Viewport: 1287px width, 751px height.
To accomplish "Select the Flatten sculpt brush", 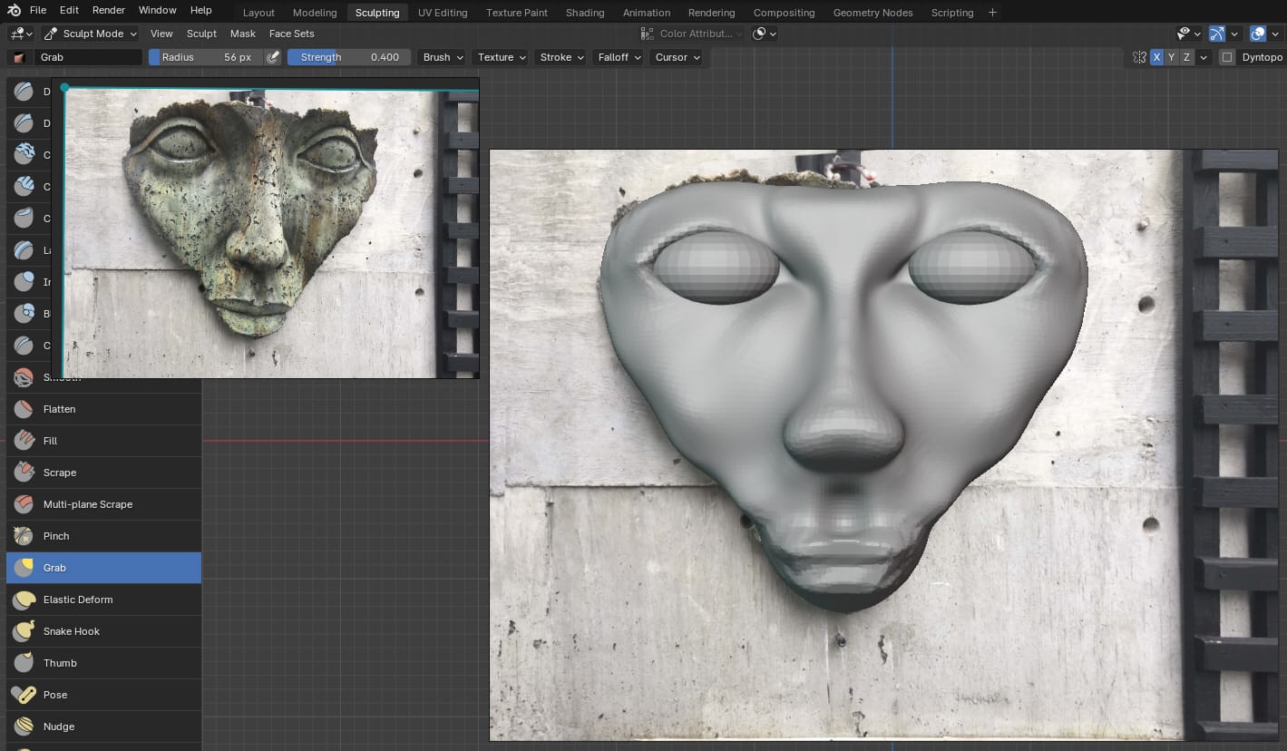I will click(x=59, y=409).
